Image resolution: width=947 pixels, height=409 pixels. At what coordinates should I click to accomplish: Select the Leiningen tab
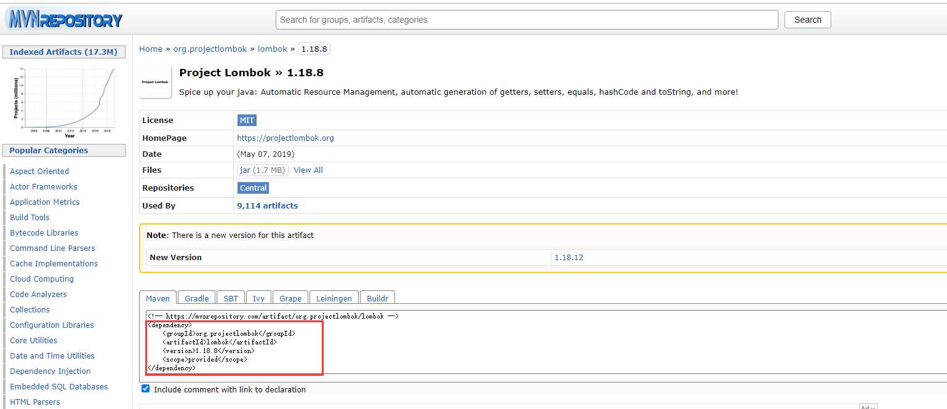[334, 298]
